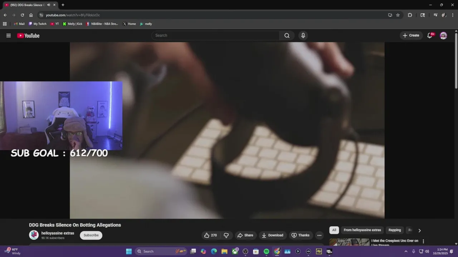Open more options for Creepiest Unc video
This screenshot has height=257, width=458.
tap(423, 241)
